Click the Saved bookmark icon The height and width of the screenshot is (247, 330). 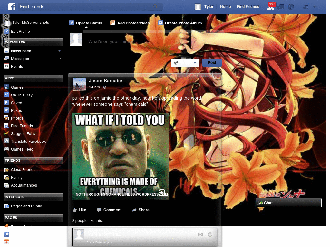tap(6, 103)
